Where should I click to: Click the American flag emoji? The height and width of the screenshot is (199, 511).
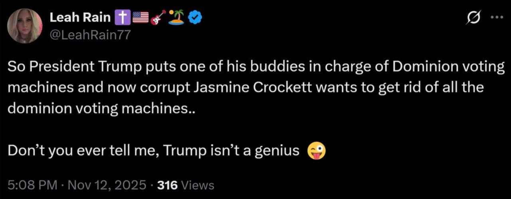(x=140, y=17)
